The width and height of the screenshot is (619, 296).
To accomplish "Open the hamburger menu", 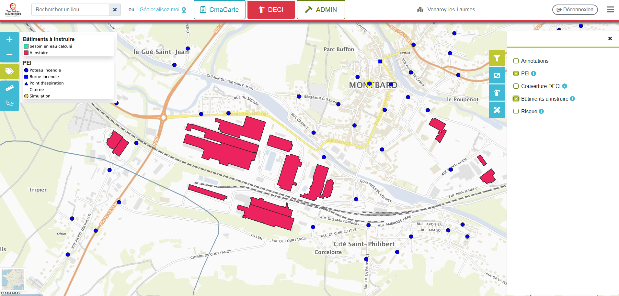I will pos(610,10).
